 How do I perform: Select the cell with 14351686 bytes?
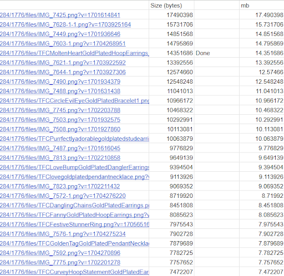click(171, 53)
